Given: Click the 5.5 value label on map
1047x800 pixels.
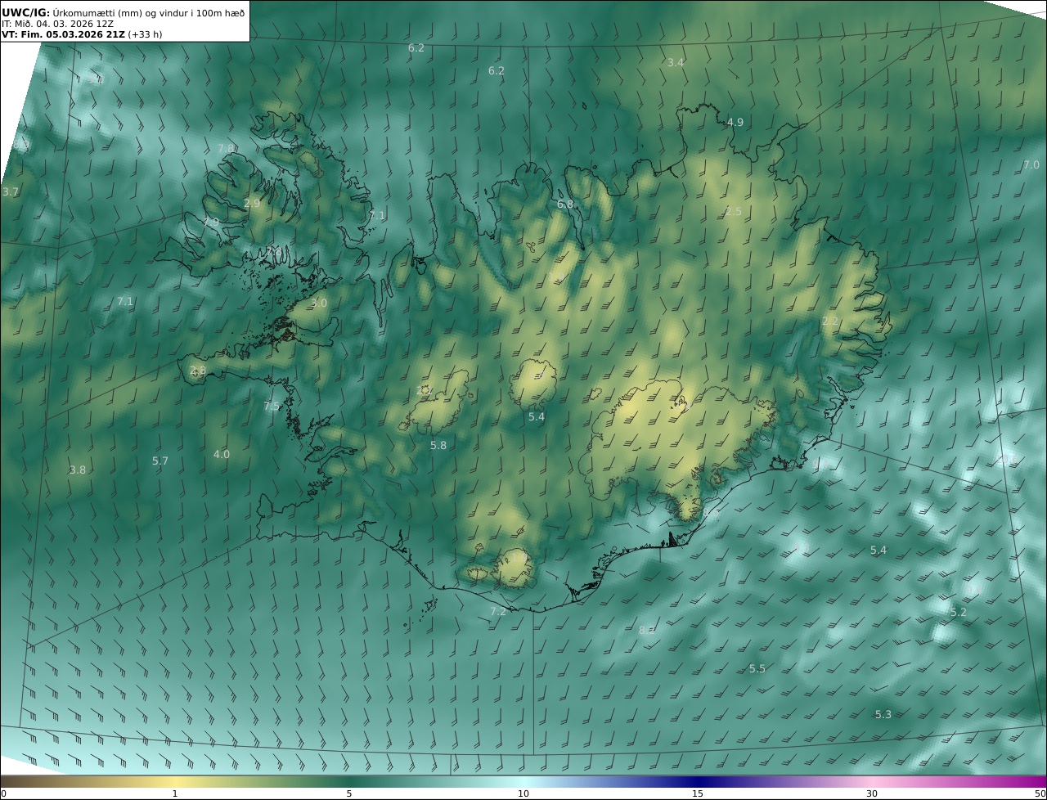Looking at the screenshot, I should (757, 669).
